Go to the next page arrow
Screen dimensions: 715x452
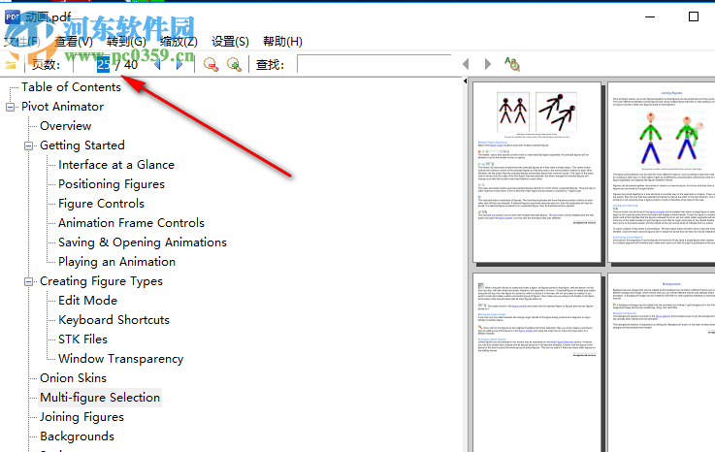tap(179, 65)
